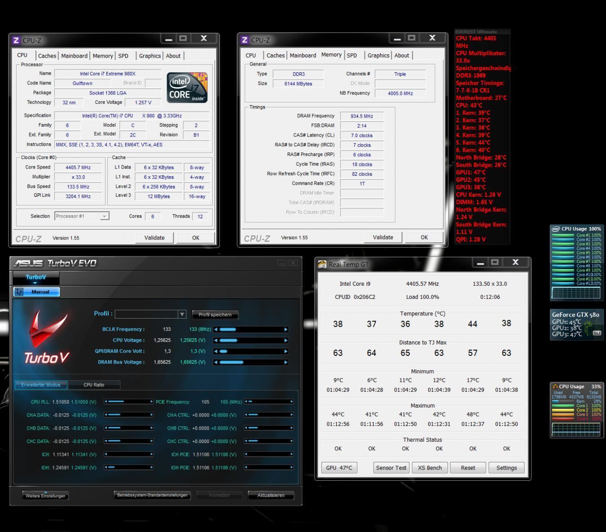
Task: Click the Intel Core i7 badge logo
Action: coord(187,88)
